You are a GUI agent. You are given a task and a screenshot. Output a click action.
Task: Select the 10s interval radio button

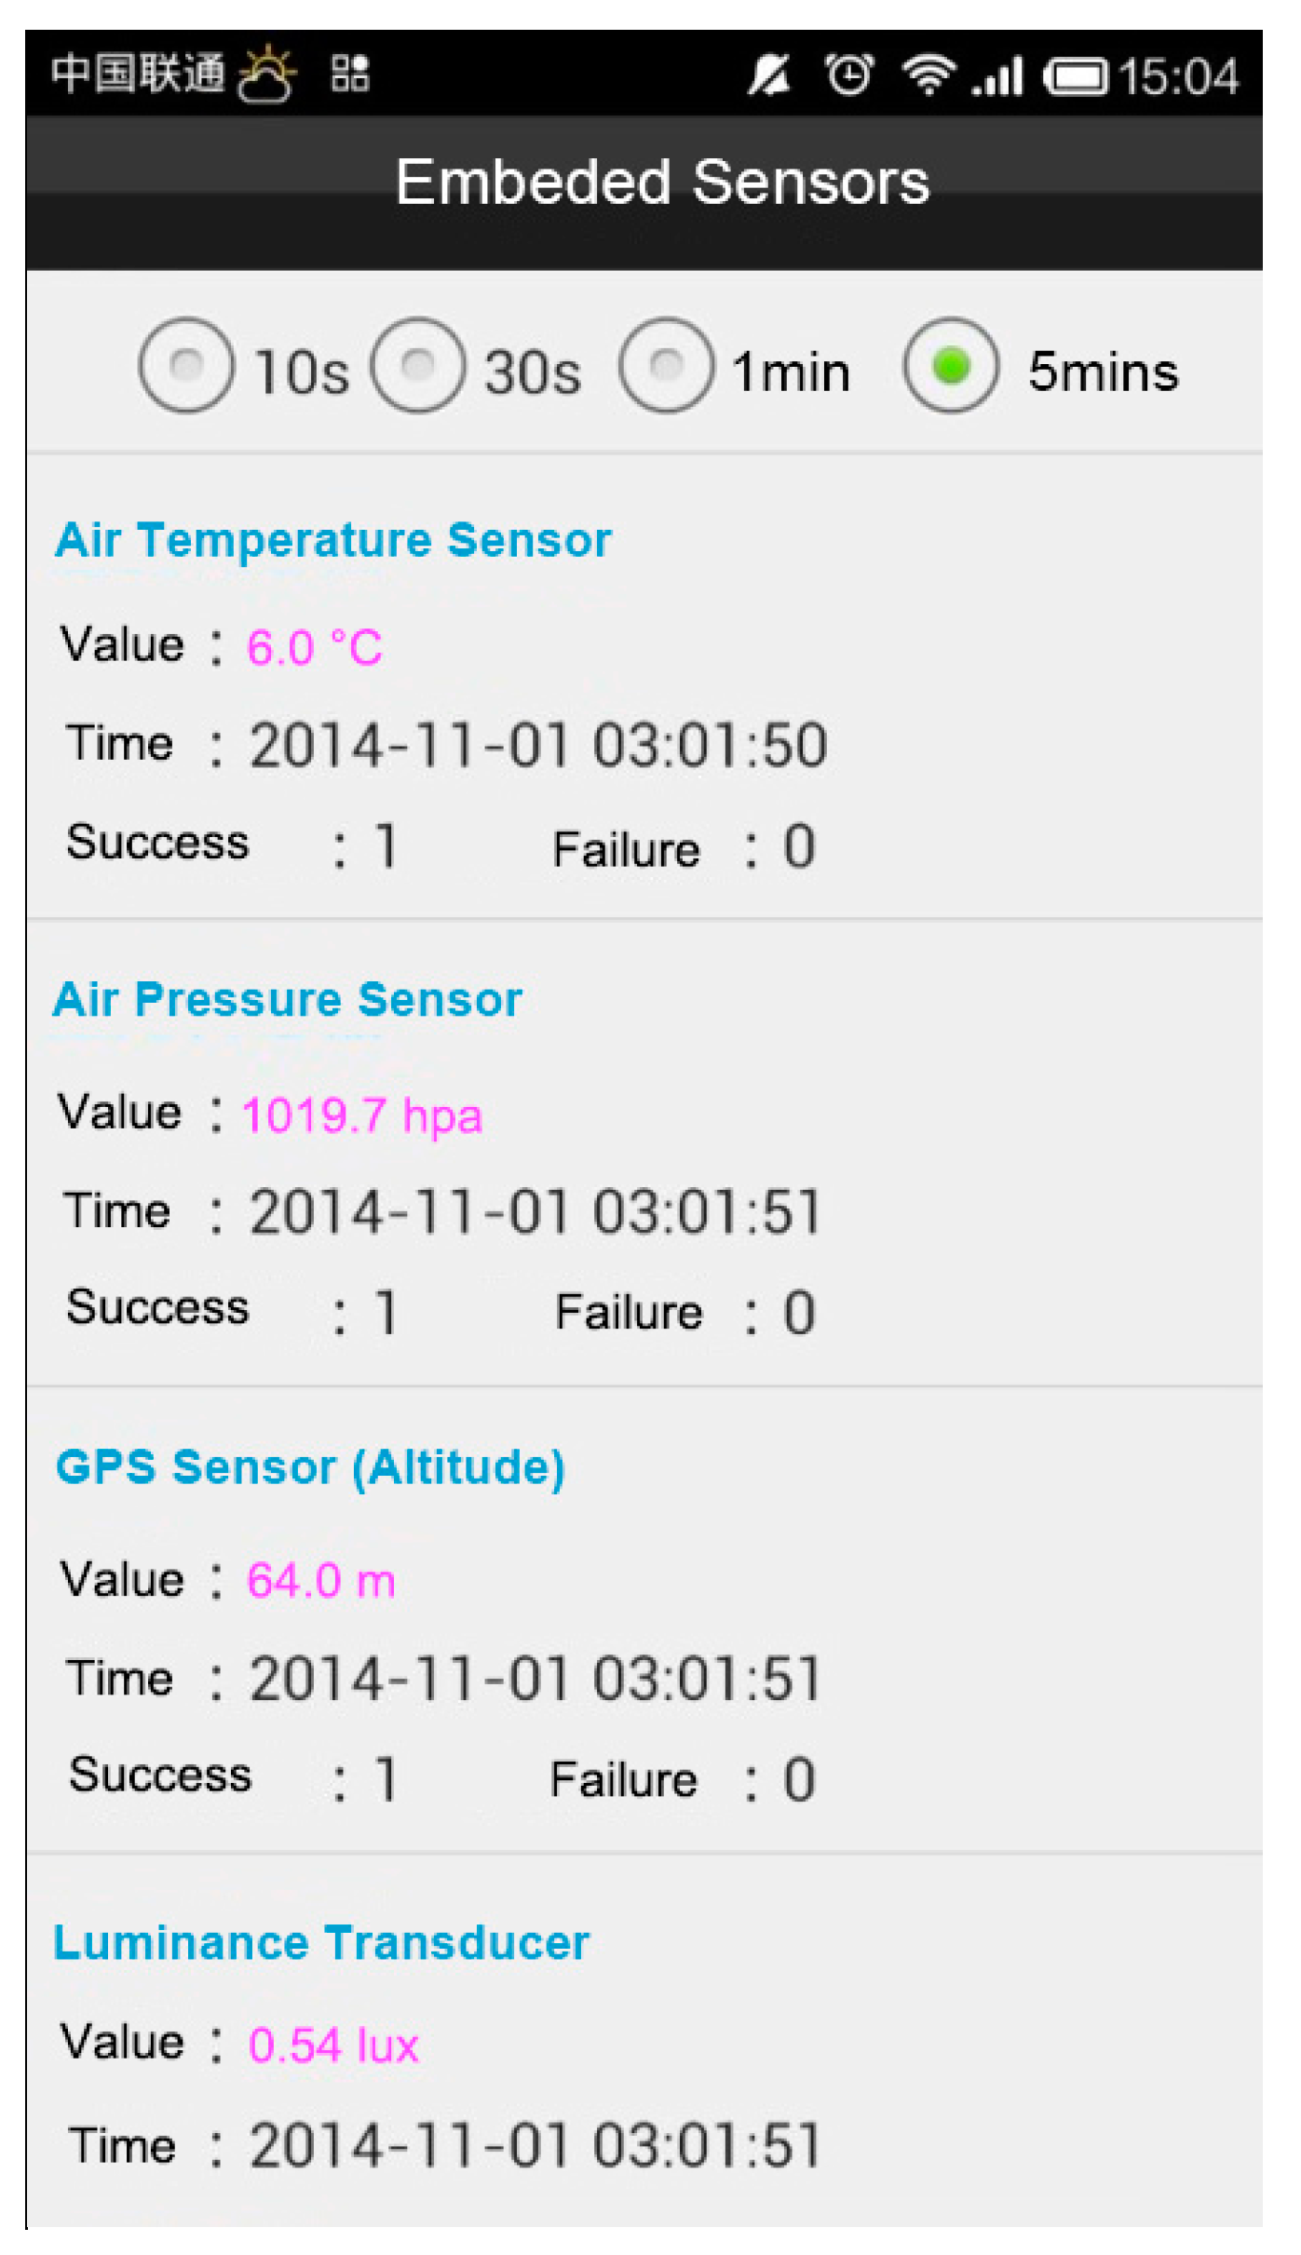[186, 366]
